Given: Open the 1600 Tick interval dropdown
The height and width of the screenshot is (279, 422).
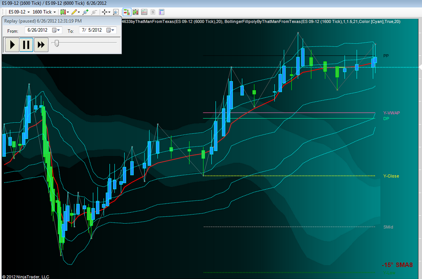Looking at the screenshot, I should pyautogui.click(x=44, y=12).
